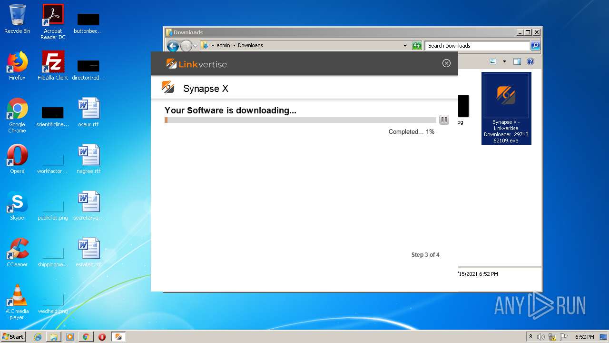Open CCleaner desktop shortcut
The height and width of the screenshot is (343, 609).
point(17,252)
